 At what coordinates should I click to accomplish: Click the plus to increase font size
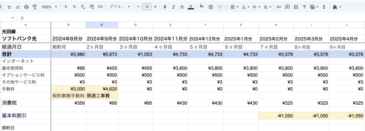155,7
